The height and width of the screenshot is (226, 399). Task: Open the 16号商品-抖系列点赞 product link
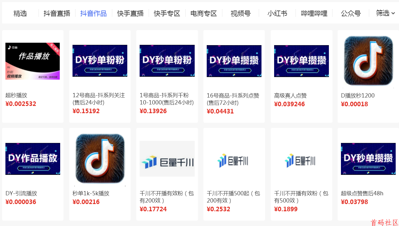(233, 99)
